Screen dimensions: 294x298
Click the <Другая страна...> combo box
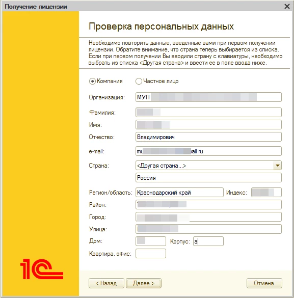coord(208,166)
